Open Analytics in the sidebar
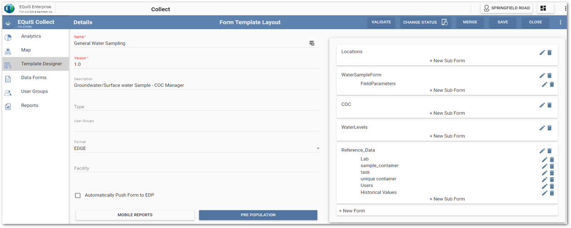 pyautogui.click(x=35, y=36)
